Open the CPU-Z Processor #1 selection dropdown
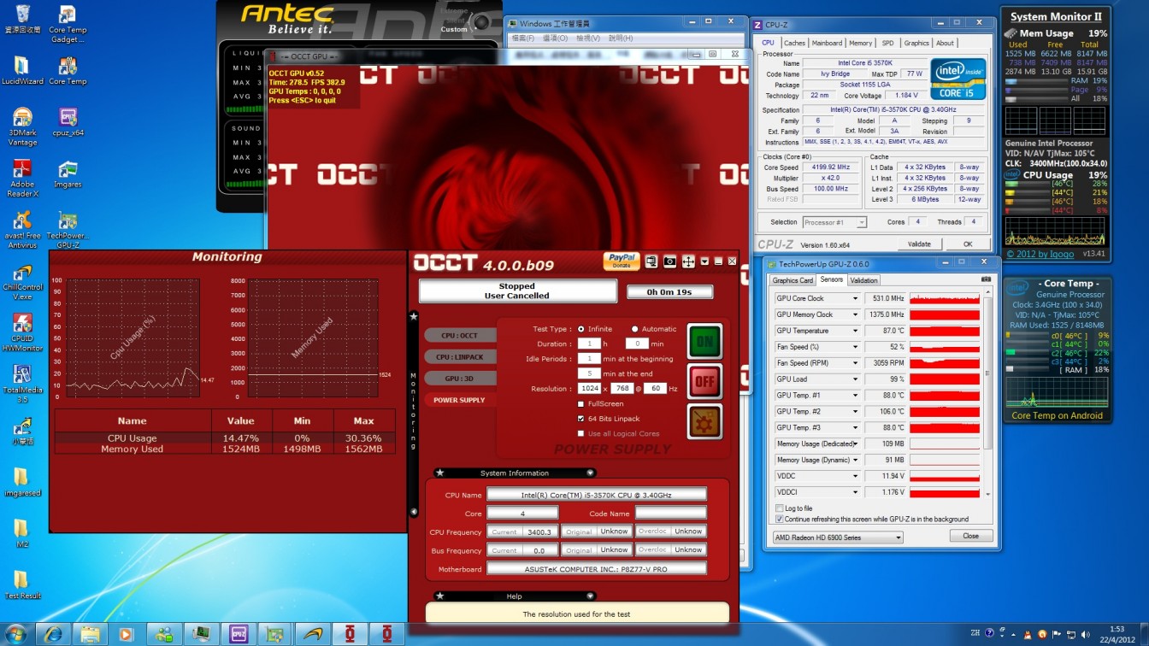Screen dimensions: 1149x646 pyautogui.click(x=834, y=222)
